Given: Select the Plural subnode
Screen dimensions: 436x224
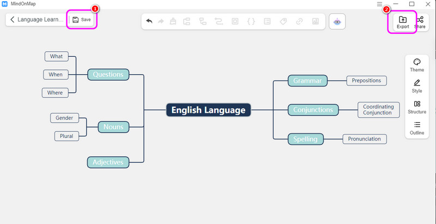Looking at the screenshot, I should click(66, 136).
